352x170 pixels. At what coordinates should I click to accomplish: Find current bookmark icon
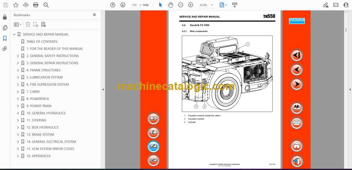coord(43,25)
